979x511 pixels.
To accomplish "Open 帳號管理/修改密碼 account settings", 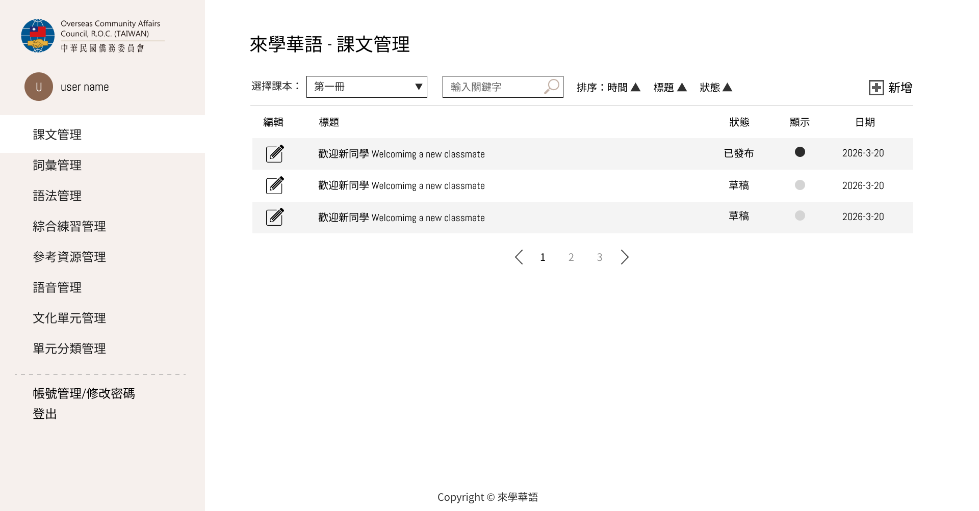I will (x=84, y=393).
